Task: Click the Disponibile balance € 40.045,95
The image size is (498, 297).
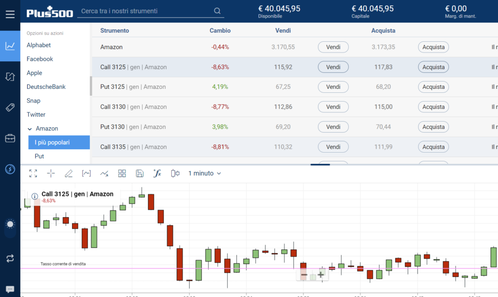Action: 279,9
